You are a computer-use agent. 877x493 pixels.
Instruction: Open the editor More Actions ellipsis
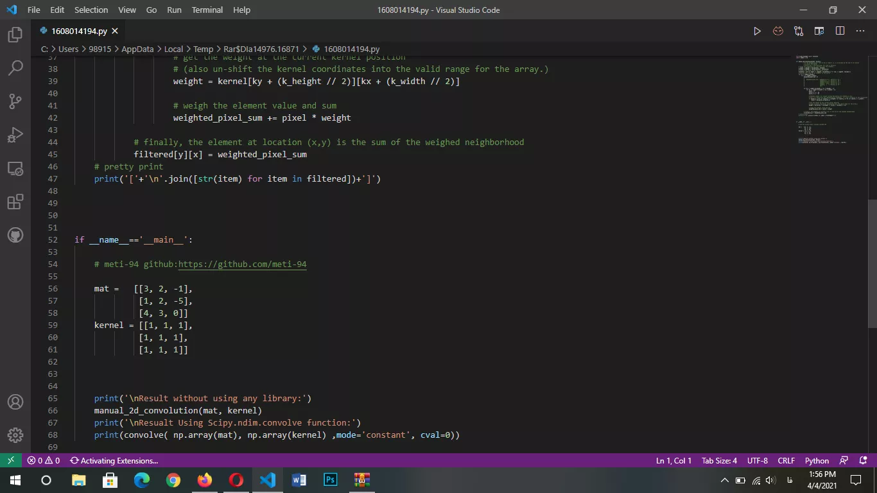coord(860,31)
